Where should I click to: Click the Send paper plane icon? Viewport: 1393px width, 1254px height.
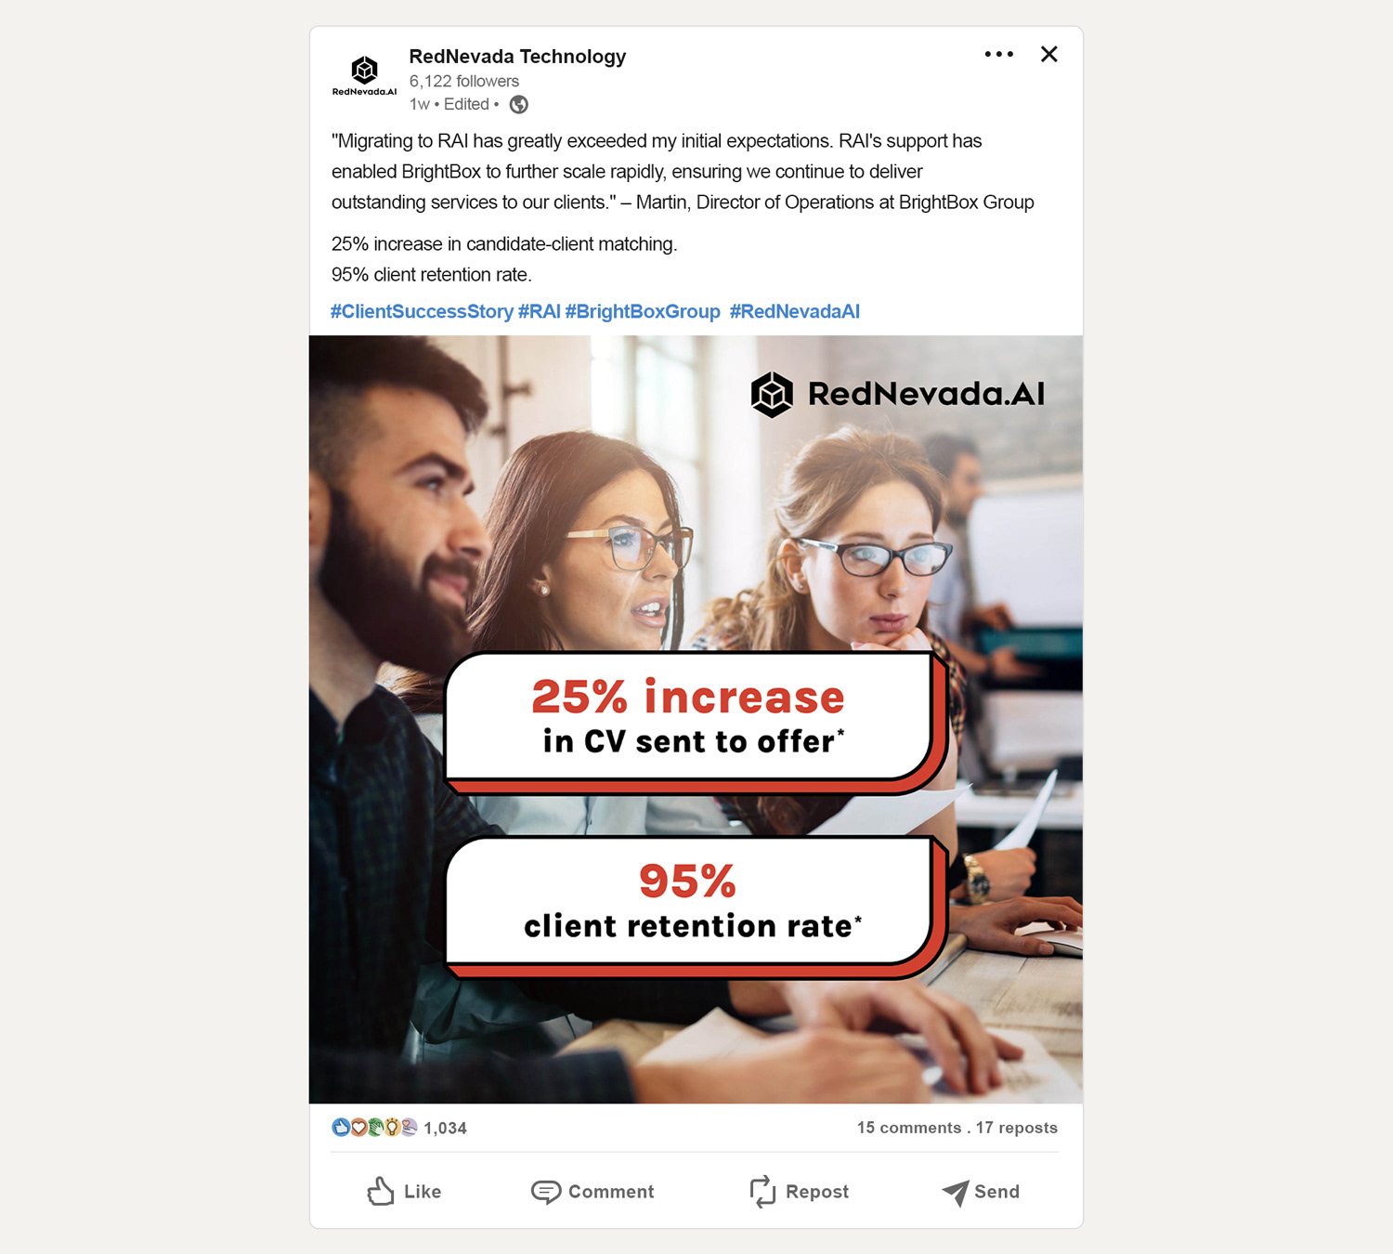tap(955, 1193)
